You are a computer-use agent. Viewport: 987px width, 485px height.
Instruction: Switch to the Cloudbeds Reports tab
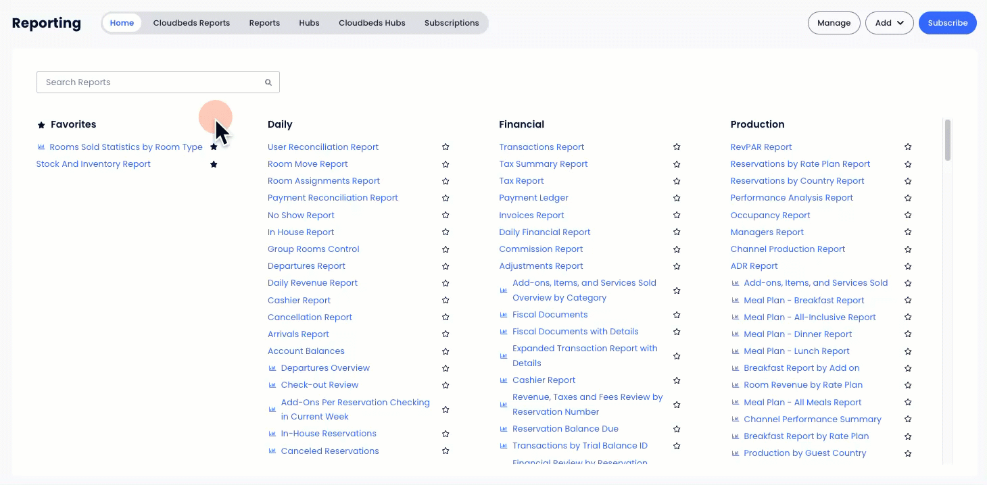tap(191, 23)
